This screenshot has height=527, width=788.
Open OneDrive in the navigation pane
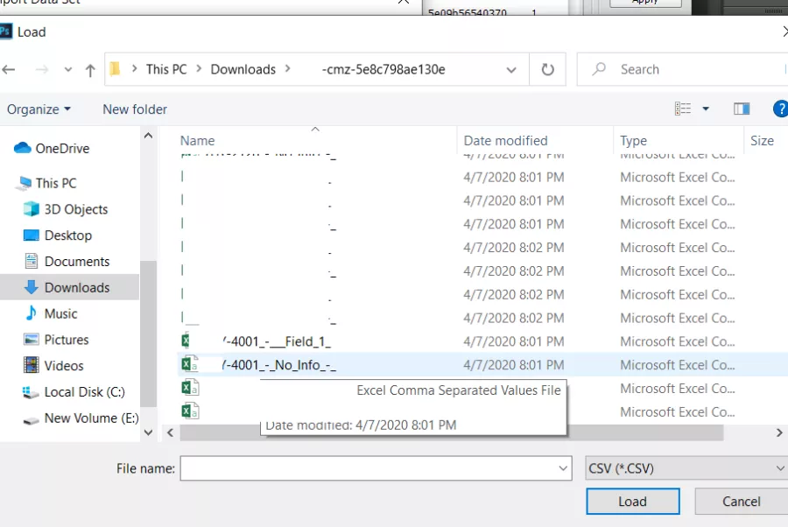coord(61,148)
